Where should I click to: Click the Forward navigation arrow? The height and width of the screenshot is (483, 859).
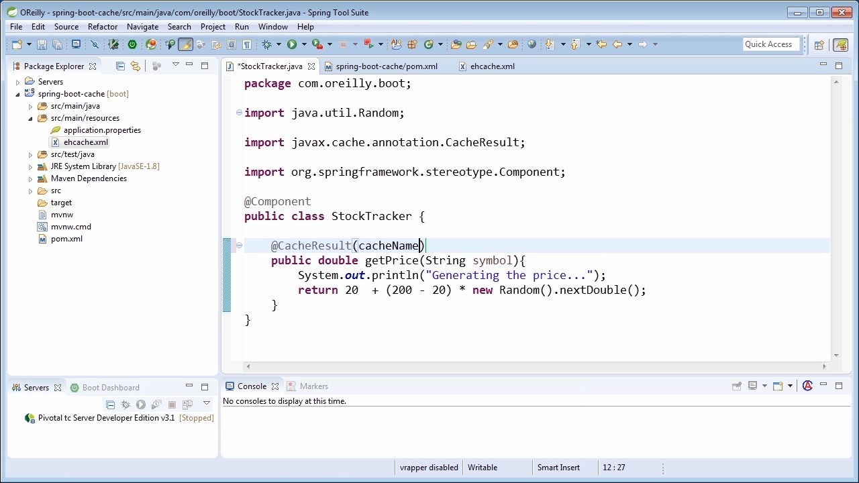click(x=642, y=44)
